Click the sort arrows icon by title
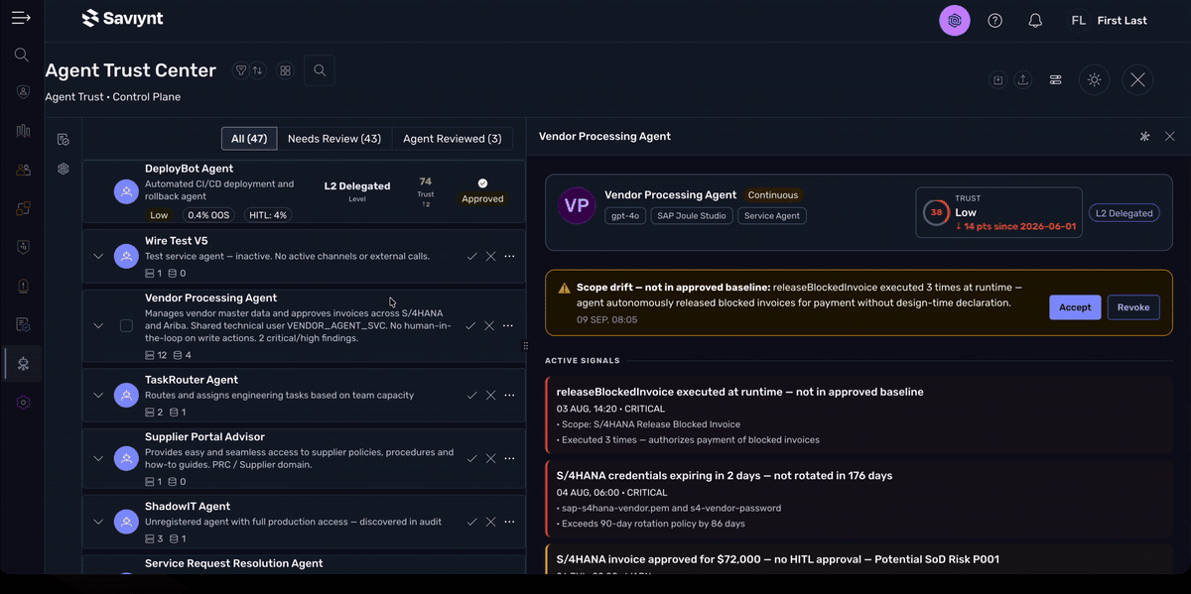This screenshot has width=1191, height=594. coord(257,70)
